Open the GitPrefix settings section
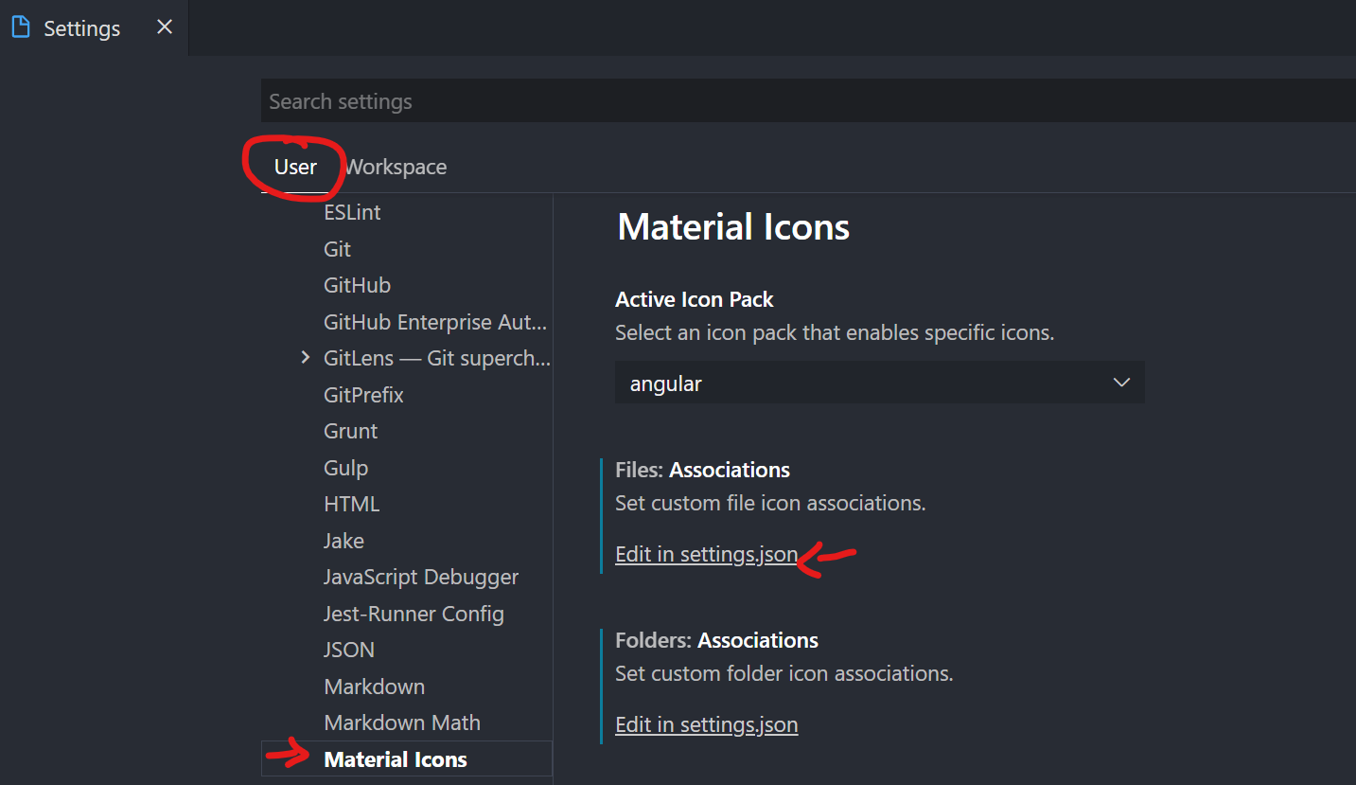 pos(362,394)
